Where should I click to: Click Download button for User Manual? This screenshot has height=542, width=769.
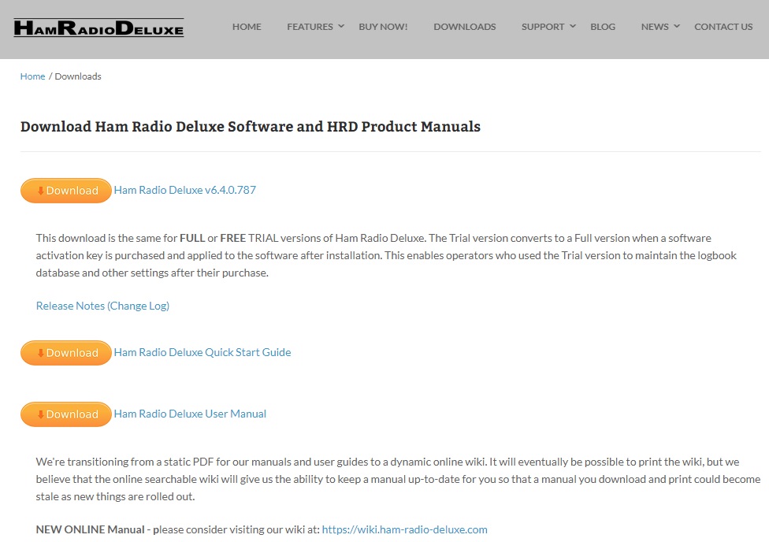pyautogui.click(x=66, y=414)
